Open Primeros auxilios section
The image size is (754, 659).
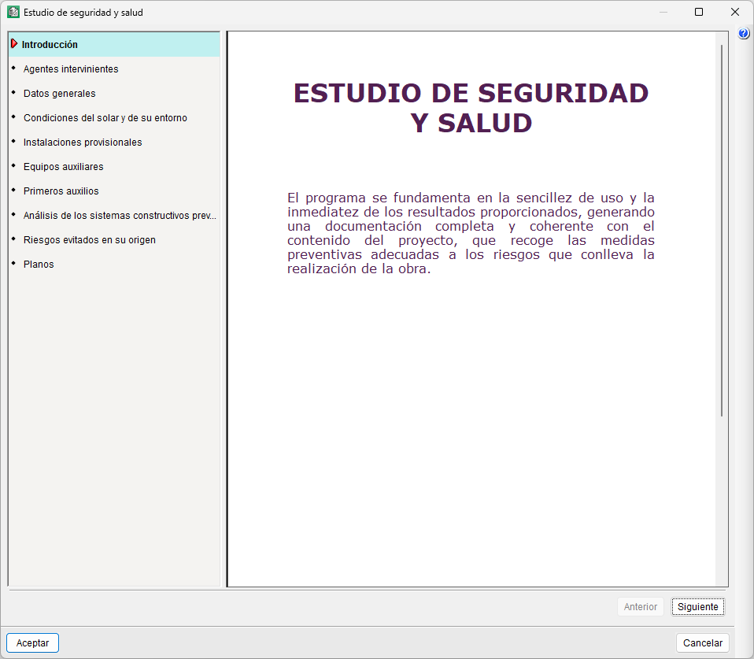coord(114,191)
